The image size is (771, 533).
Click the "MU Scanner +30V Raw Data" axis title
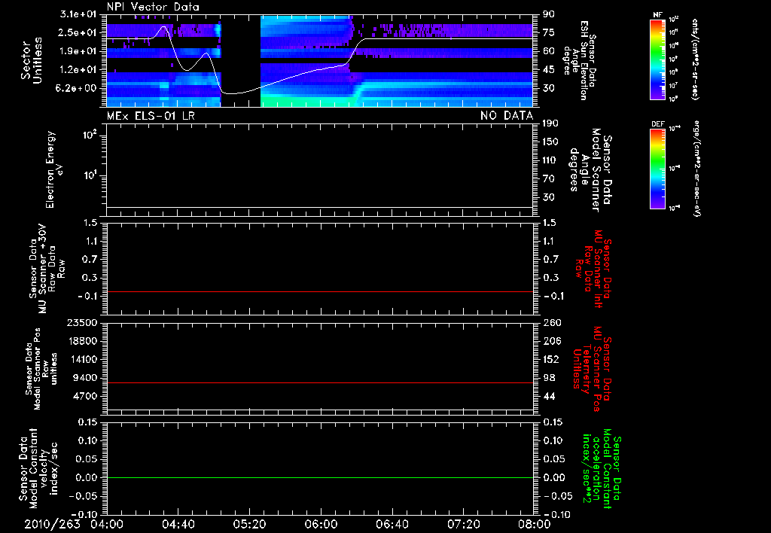click(47, 269)
